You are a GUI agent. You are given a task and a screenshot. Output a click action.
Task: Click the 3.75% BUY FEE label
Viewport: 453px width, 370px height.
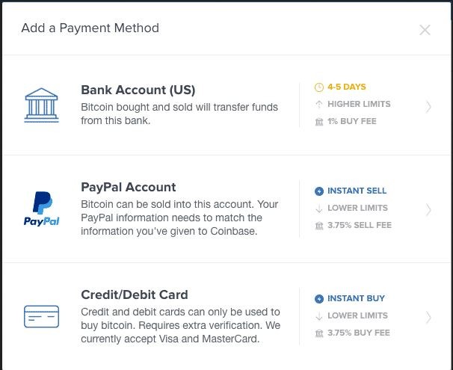359,333
